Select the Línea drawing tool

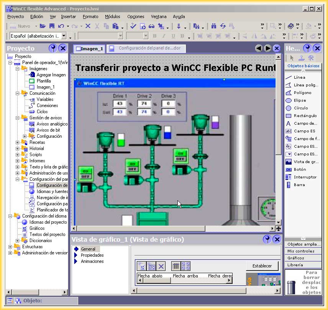(x=299, y=77)
